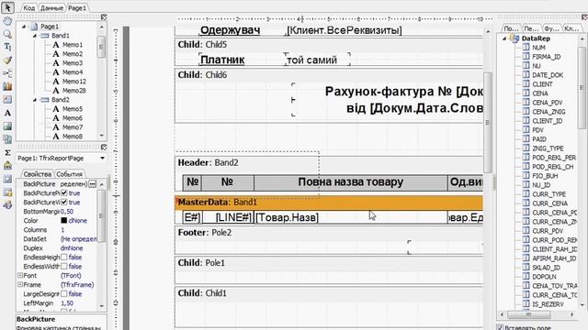Select the 'MasterData: Band1' orange band header
Viewport: 588px width, 330px height.
pos(329,203)
